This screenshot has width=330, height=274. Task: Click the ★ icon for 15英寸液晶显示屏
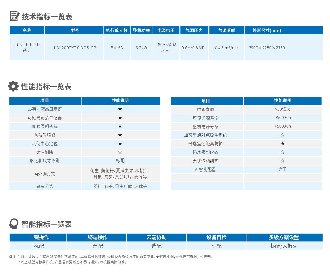click(120, 109)
